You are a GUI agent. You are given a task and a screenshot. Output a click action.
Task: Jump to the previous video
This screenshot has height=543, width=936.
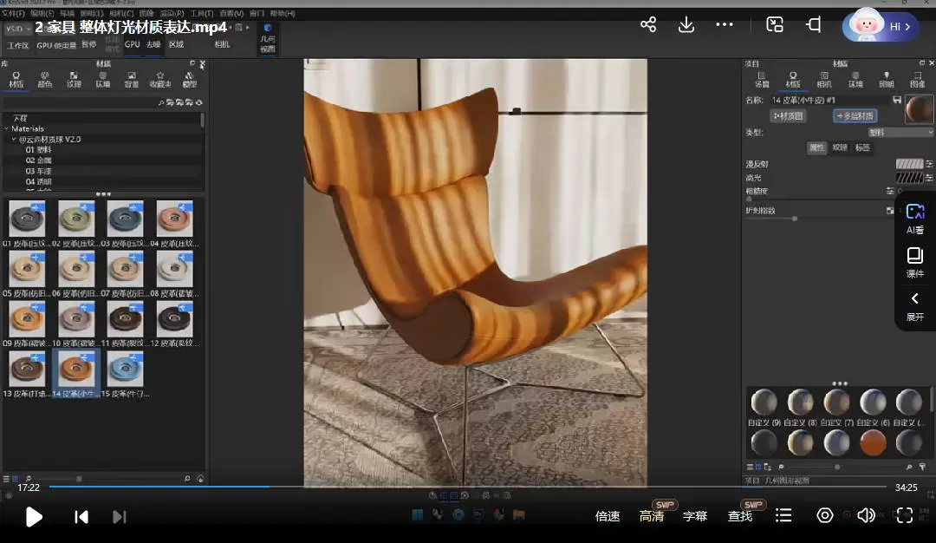[81, 517]
